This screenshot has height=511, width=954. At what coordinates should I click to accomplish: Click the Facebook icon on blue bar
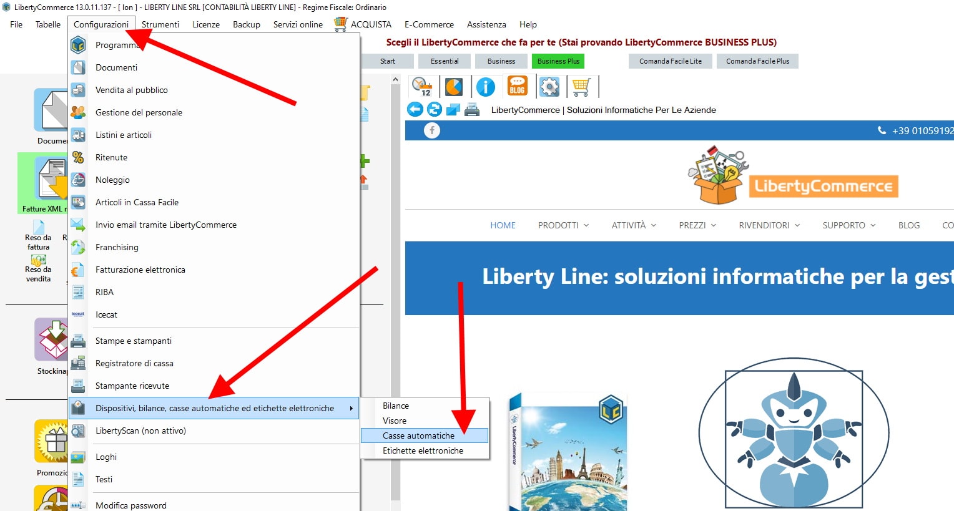[432, 130]
